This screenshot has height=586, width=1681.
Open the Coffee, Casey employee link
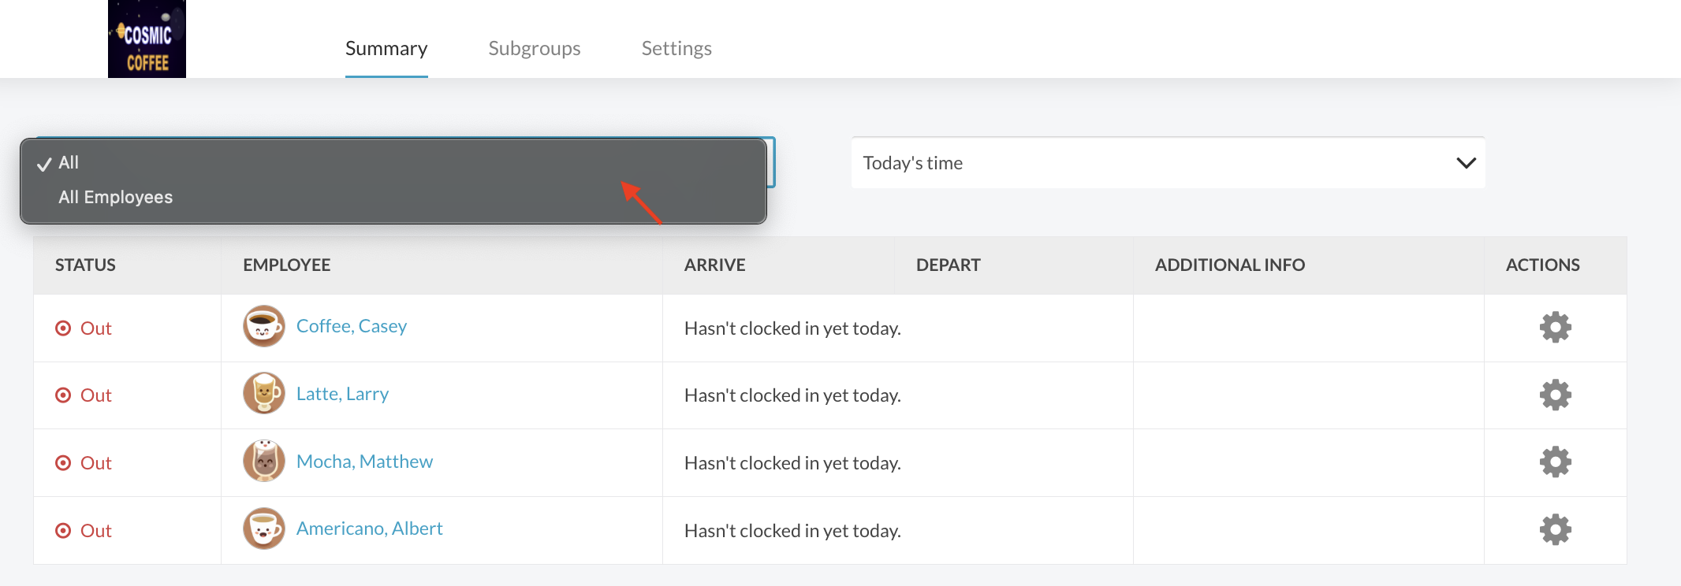coord(352,326)
